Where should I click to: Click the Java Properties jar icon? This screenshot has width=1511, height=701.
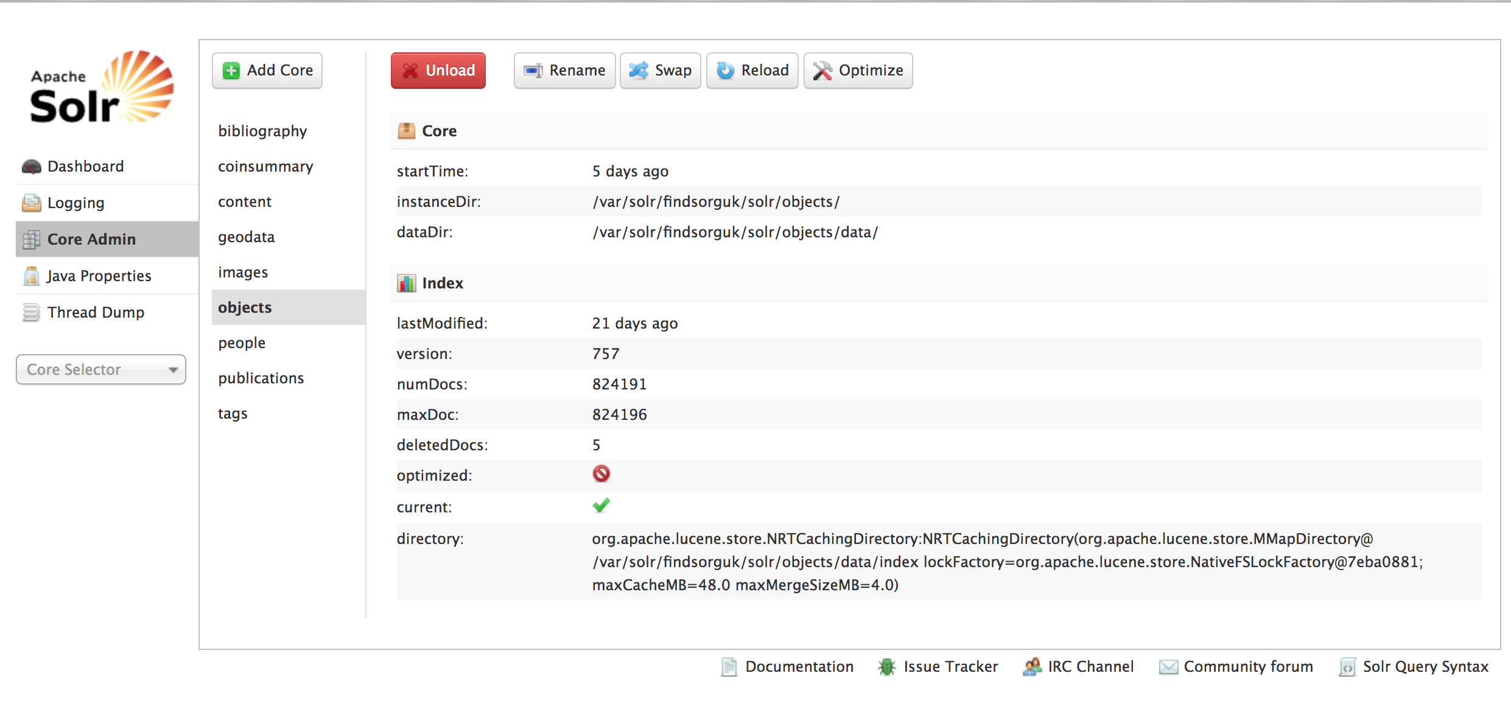point(31,276)
